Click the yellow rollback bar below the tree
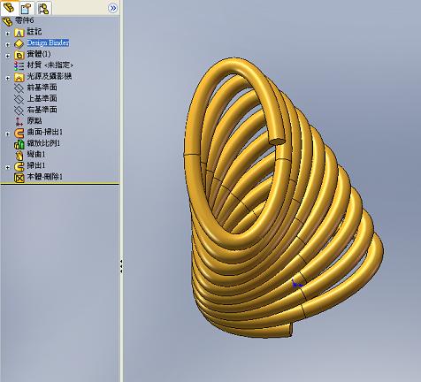 point(60,184)
